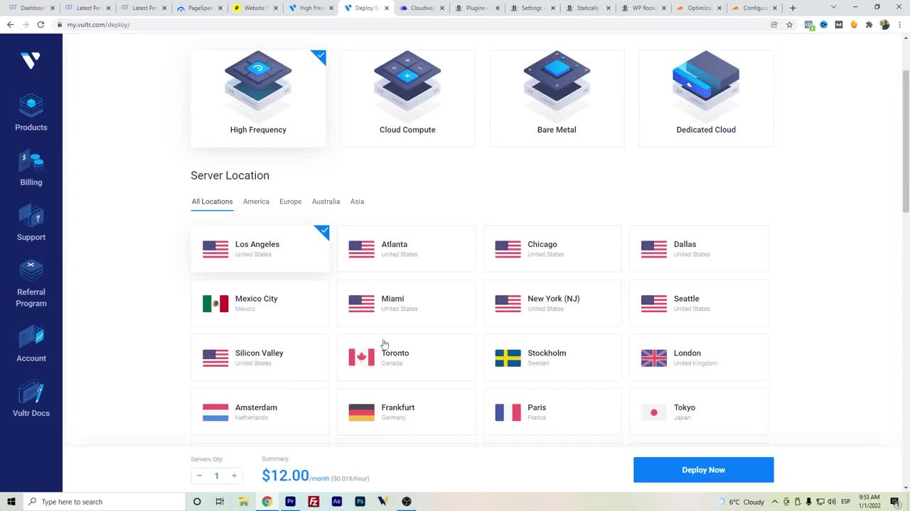Open After Effects from the taskbar
Screen dimensions: 910x511
337,502
